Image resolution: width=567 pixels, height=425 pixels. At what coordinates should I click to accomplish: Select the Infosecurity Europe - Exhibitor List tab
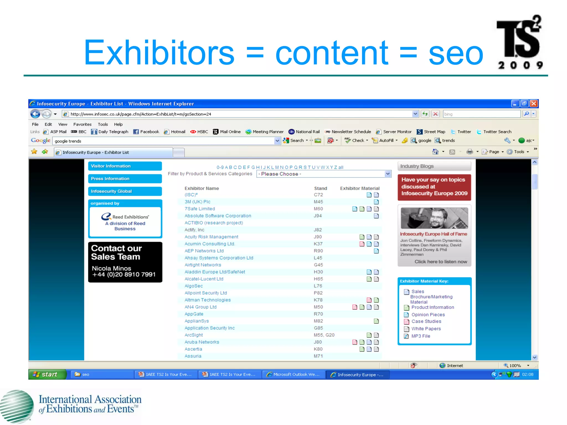[114, 152]
